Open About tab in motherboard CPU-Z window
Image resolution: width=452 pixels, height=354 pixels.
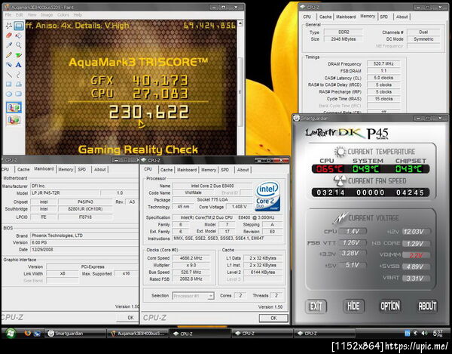(x=99, y=170)
